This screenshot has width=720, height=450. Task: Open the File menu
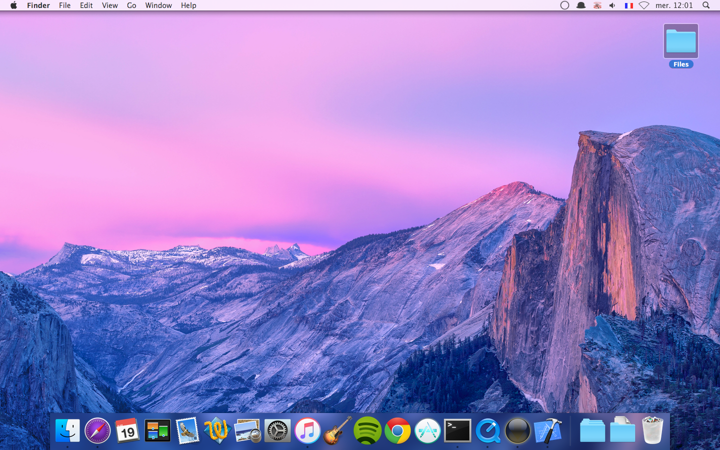[x=65, y=5]
